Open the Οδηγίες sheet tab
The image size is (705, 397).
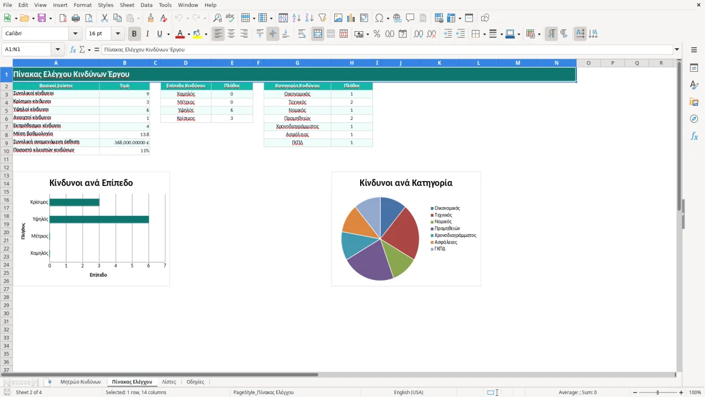click(195, 382)
